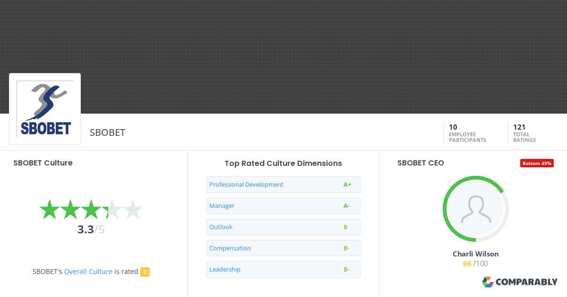Open the Compensation dimension link
This screenshot has width=567, height=297.
(x=230, y=248)
